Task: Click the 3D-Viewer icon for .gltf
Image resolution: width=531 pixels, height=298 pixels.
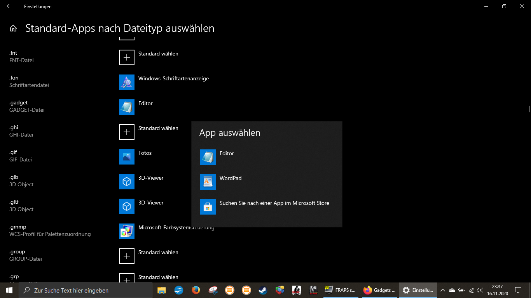Action: (x=127, y=206)
